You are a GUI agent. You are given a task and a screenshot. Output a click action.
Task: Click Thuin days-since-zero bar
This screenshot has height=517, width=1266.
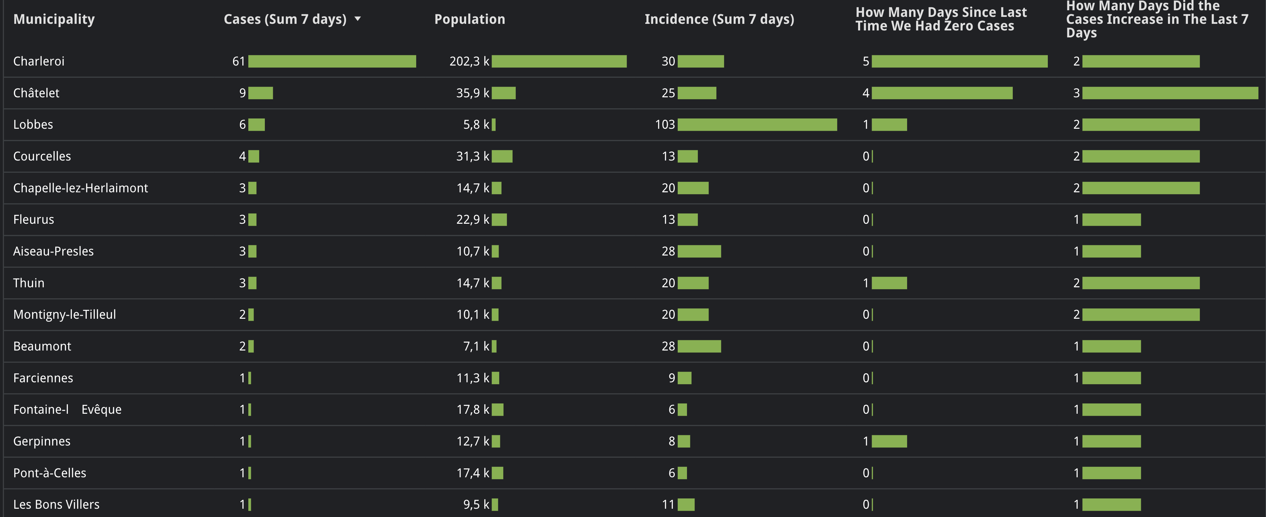tap(890, 283)
